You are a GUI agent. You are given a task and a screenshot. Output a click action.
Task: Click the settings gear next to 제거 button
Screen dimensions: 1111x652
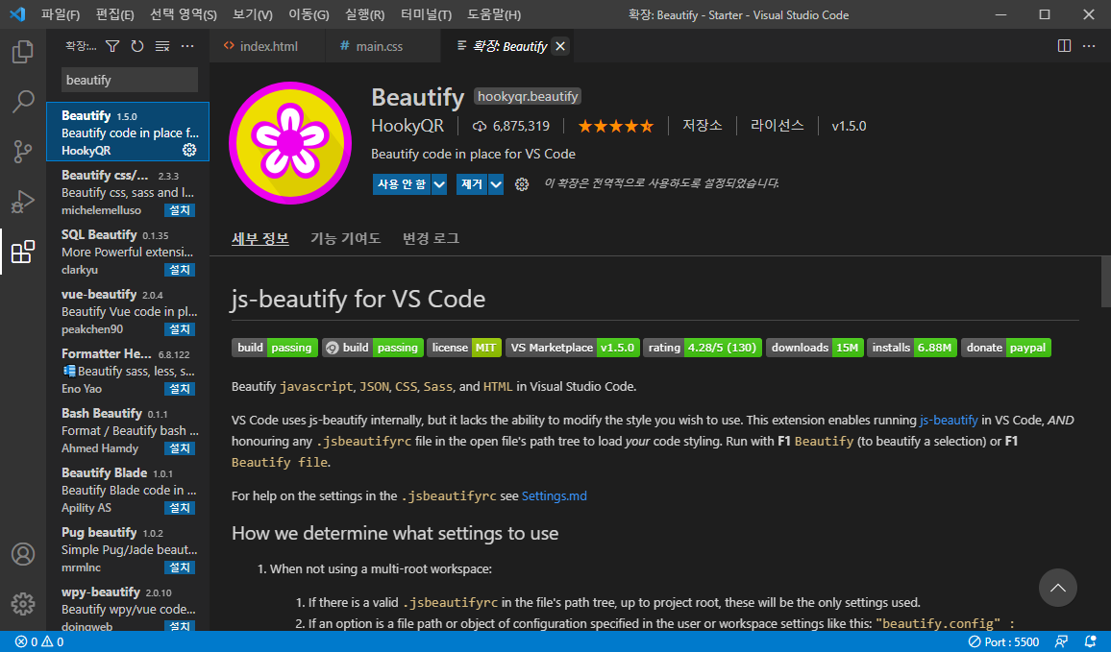click(x=522, y=184)
